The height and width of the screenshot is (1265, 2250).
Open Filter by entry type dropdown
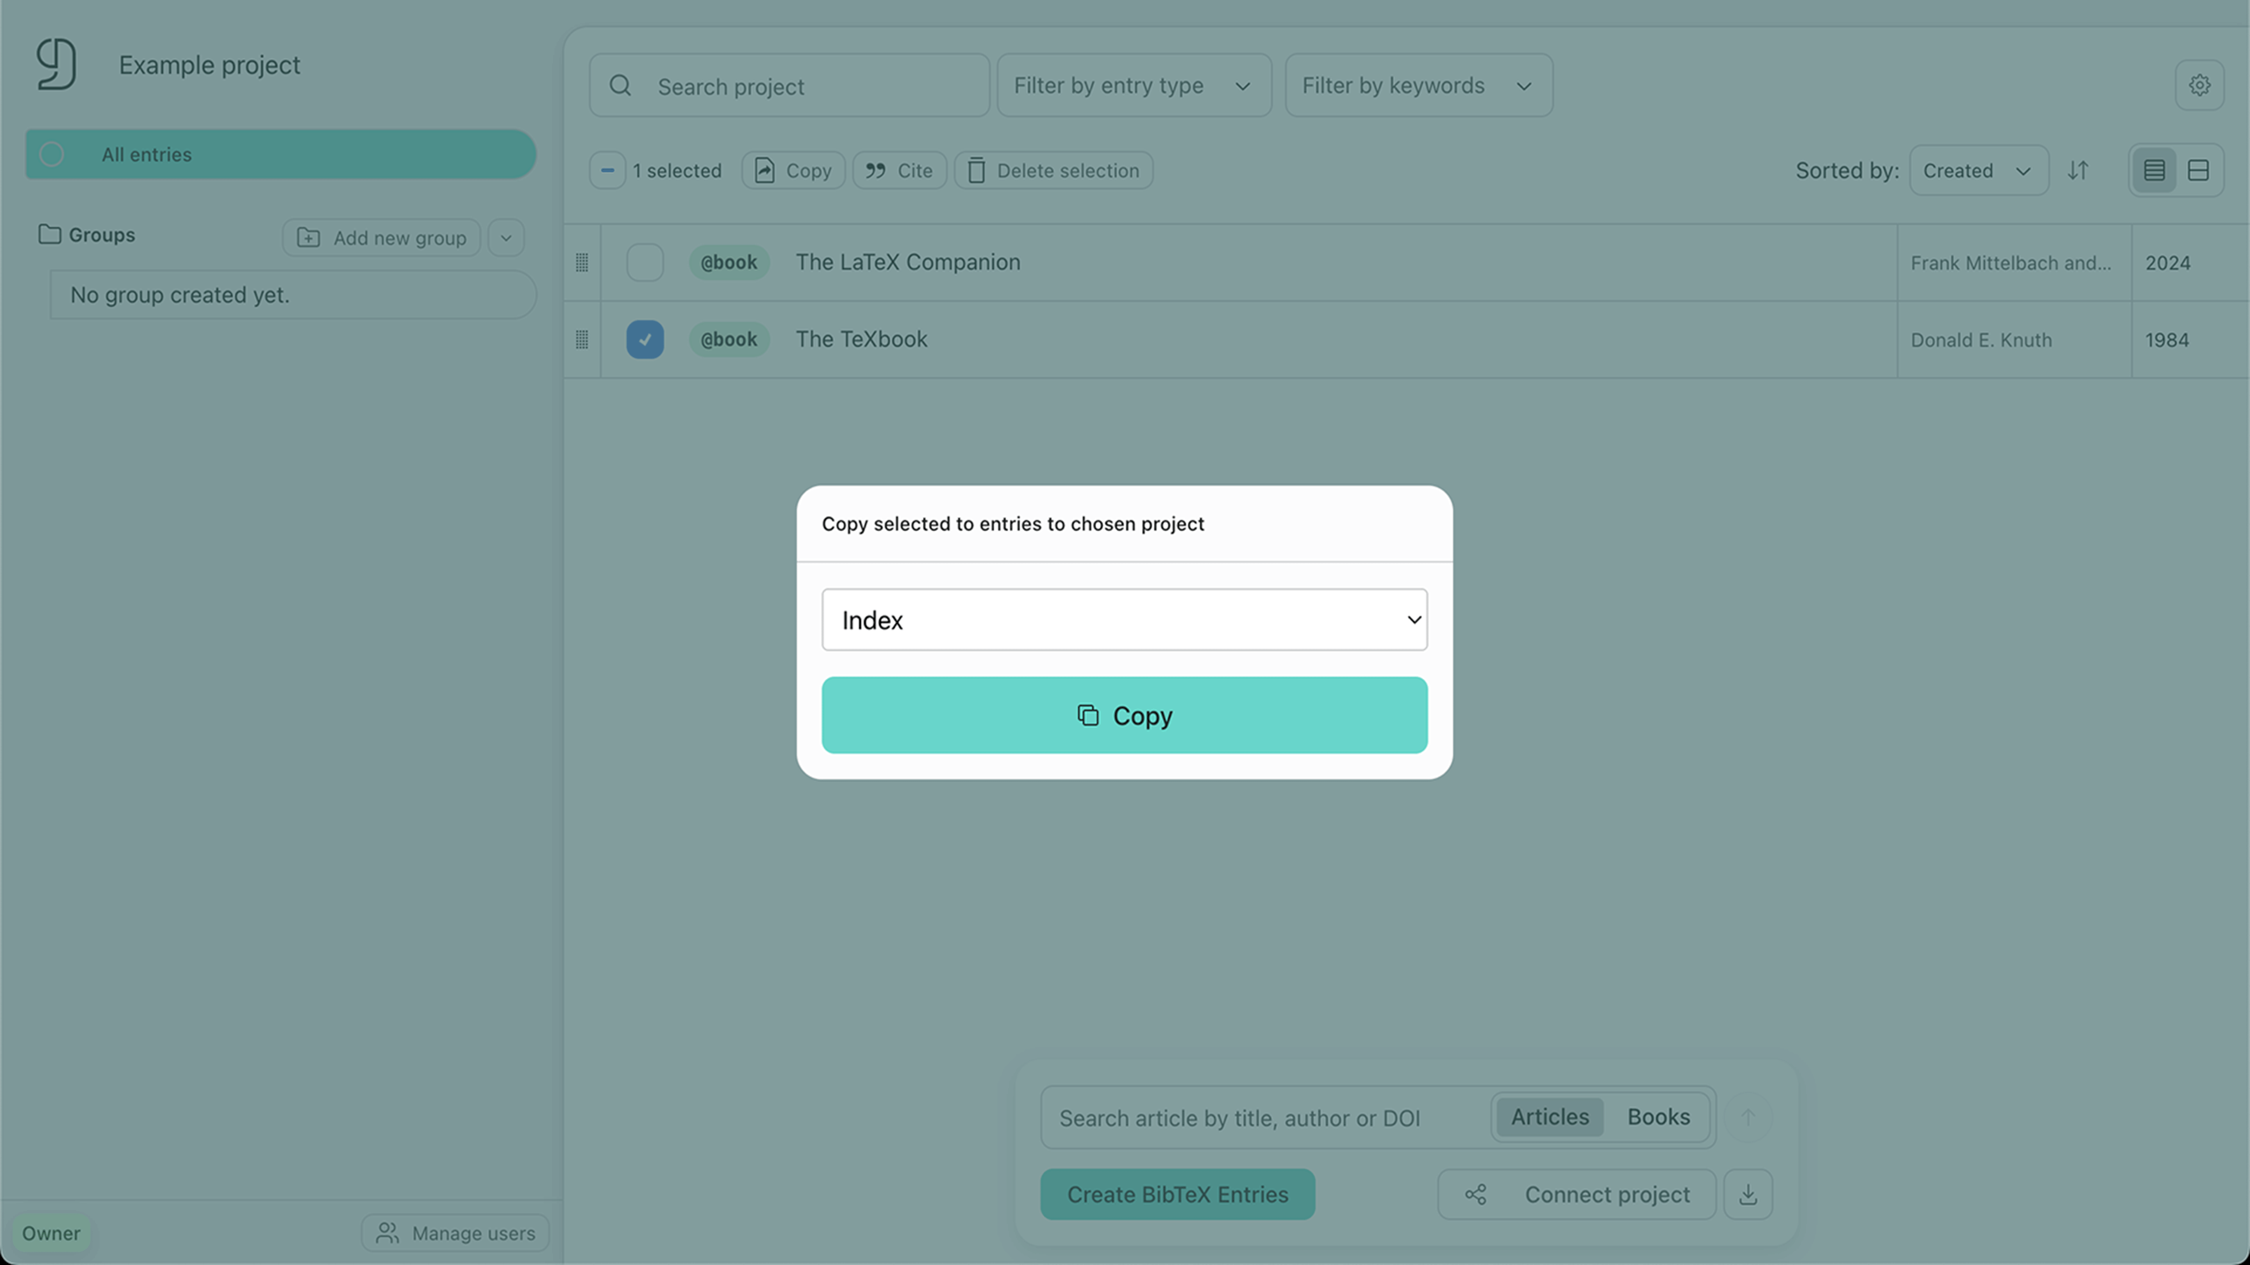(1133, 86)
